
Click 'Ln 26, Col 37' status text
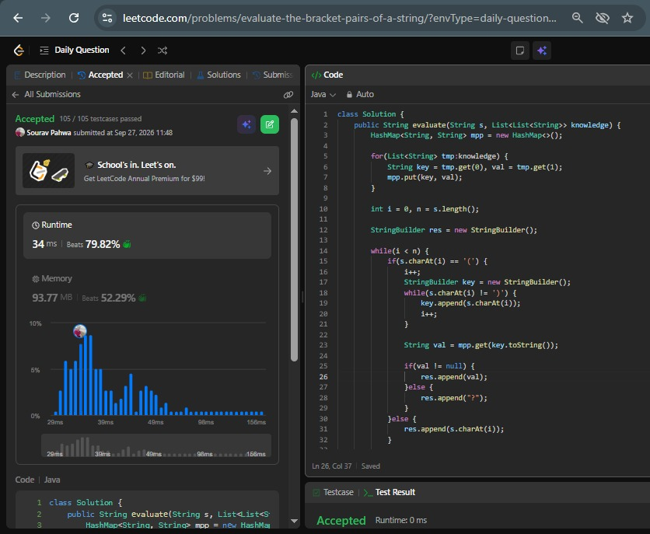click(x=332, y=466)
